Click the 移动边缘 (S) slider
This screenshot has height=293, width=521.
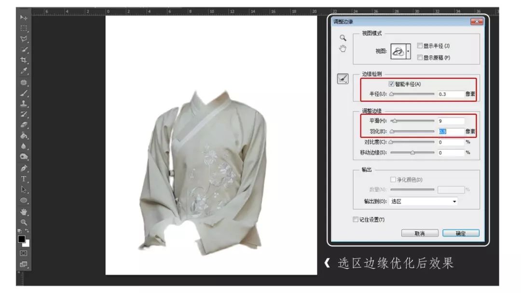click(x=412, y=153)
